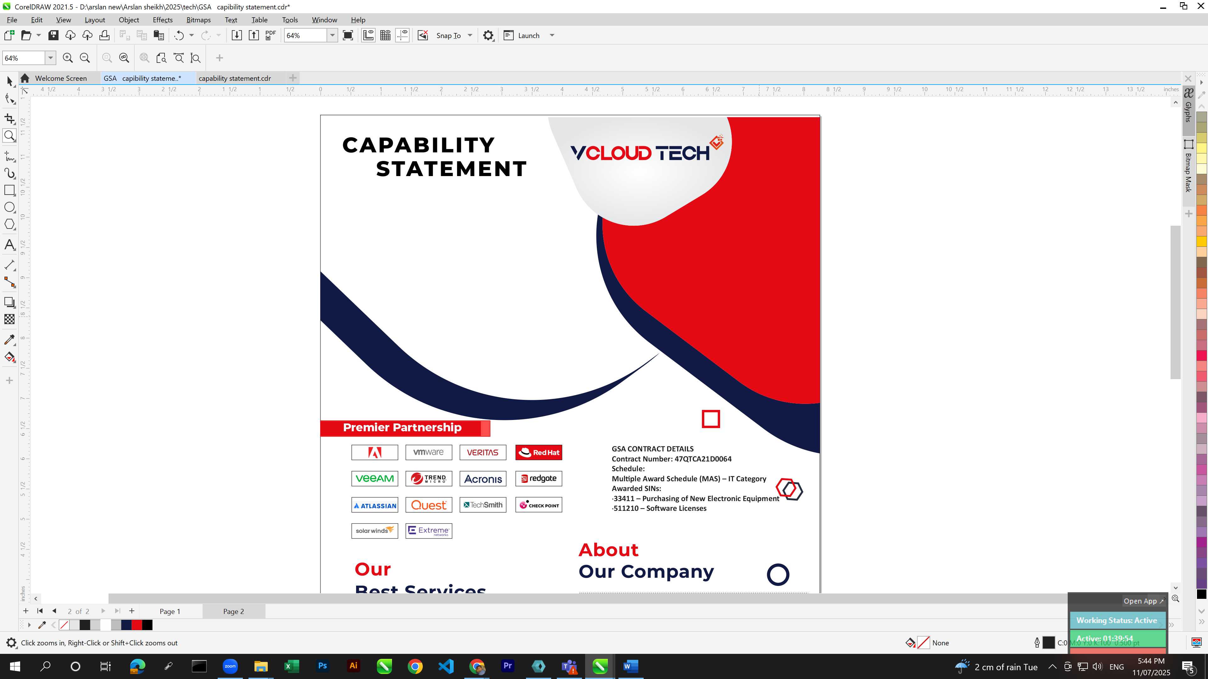Switch to Welcome Screen tab
Image resolution: width=1208 pixels, height=679 pixels.
click(x=61, y=78)
